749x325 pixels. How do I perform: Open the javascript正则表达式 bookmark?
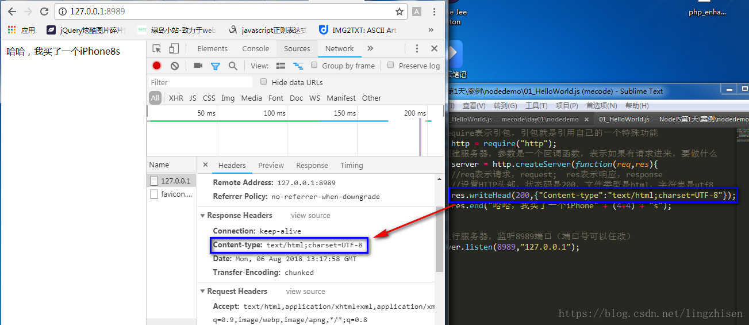coord(267,30)
